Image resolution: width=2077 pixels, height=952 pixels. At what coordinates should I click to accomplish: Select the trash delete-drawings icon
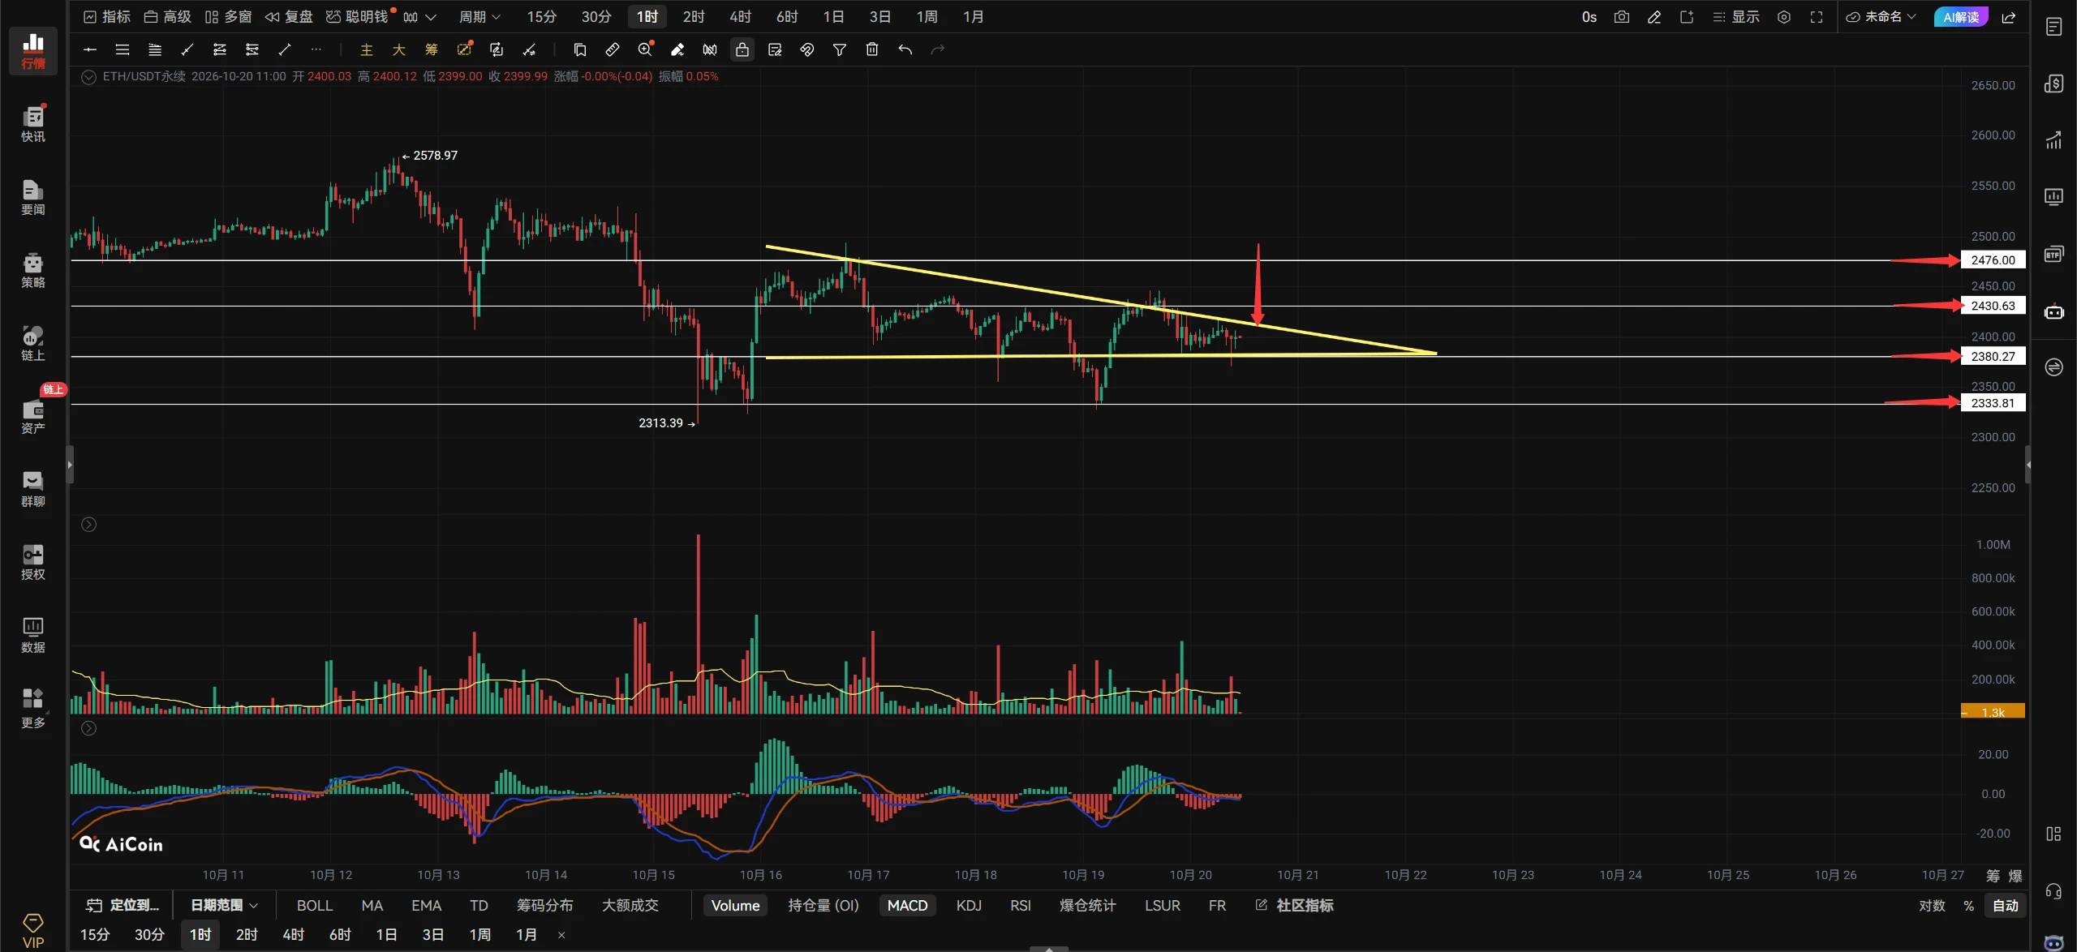coord(872,49)
